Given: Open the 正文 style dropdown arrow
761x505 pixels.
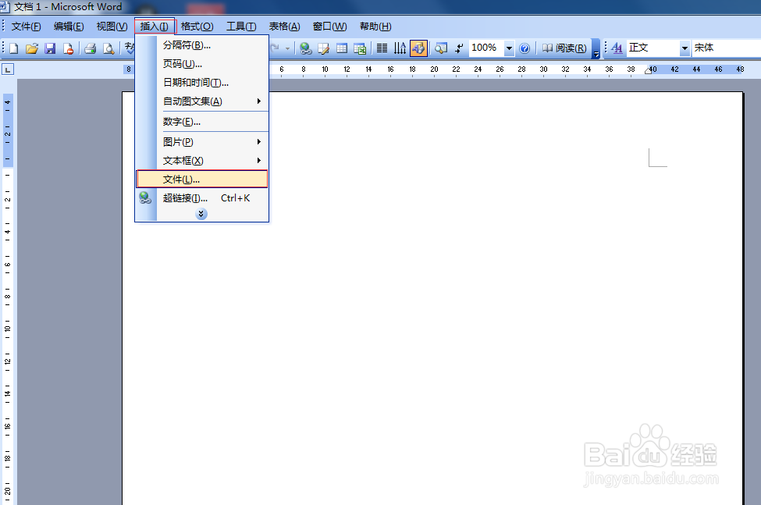Looking at the screenshot, I should 685,48.
